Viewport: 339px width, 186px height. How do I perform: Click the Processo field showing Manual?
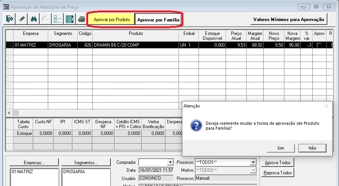[226, 178]
